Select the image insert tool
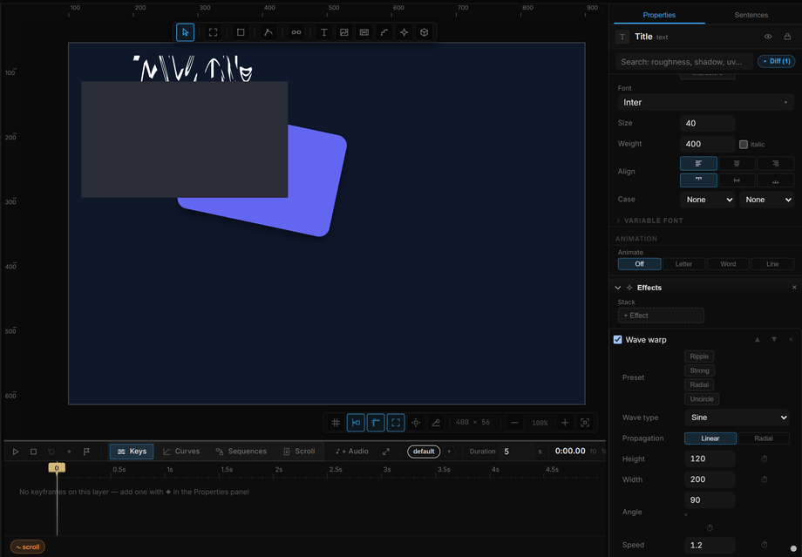 344,32
